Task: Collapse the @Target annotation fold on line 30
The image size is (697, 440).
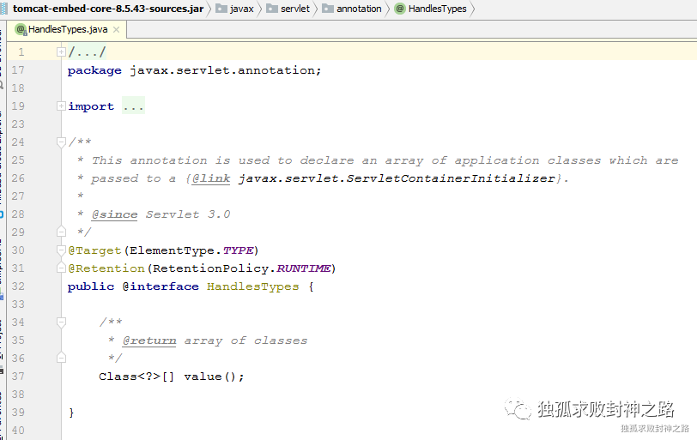Action: pyautogui.click(x=61, y=250)
